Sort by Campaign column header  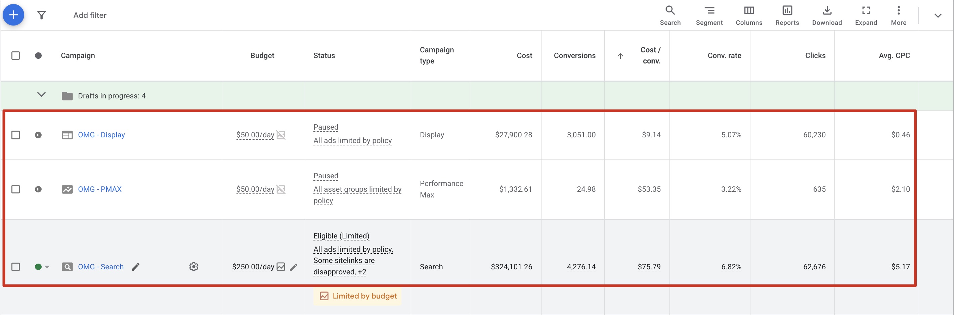coord(78,55)
